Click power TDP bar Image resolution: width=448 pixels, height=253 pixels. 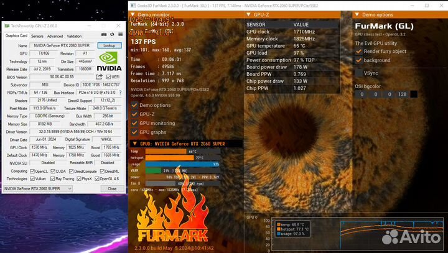[182, 177]
